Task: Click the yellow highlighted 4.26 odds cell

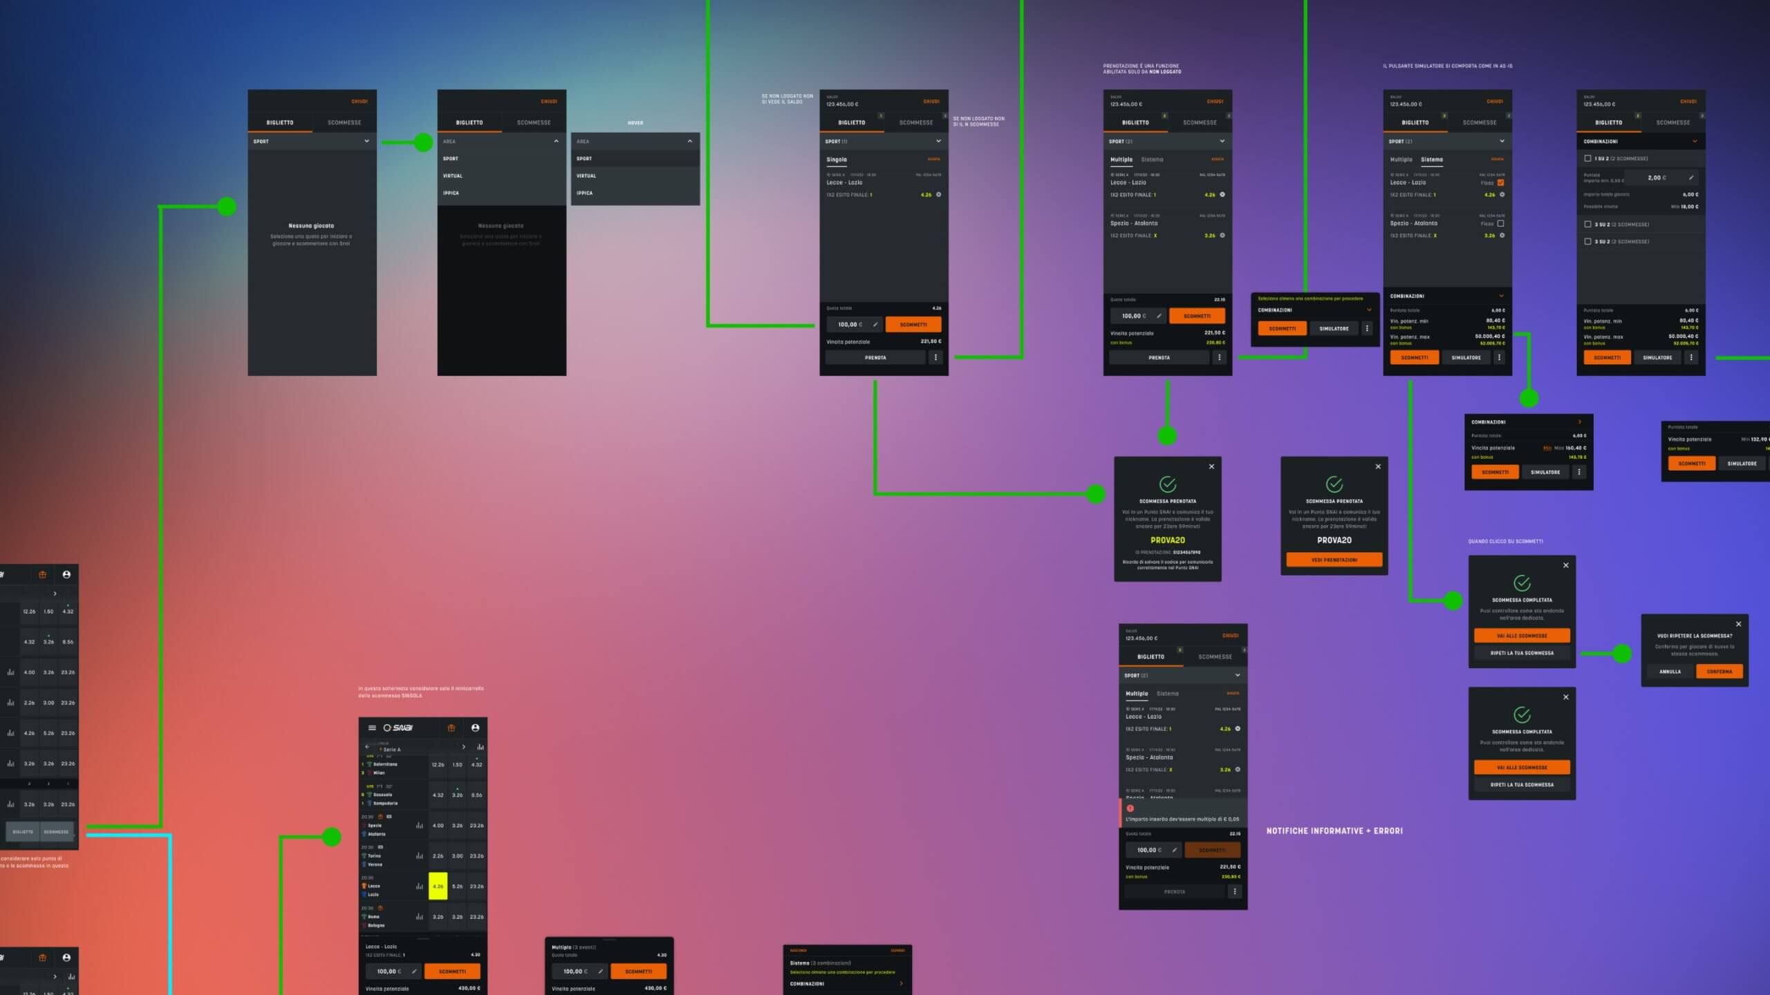Action: click(438, 887)
